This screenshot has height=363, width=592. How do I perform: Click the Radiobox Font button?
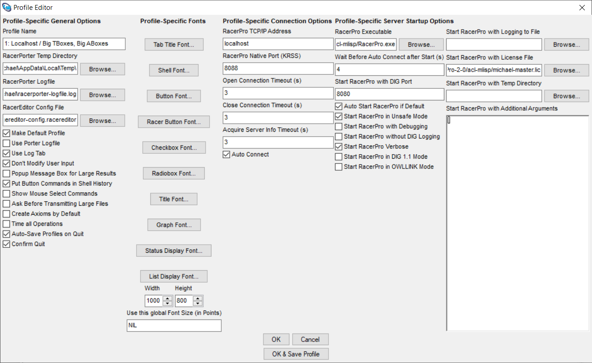click(174, 173)
